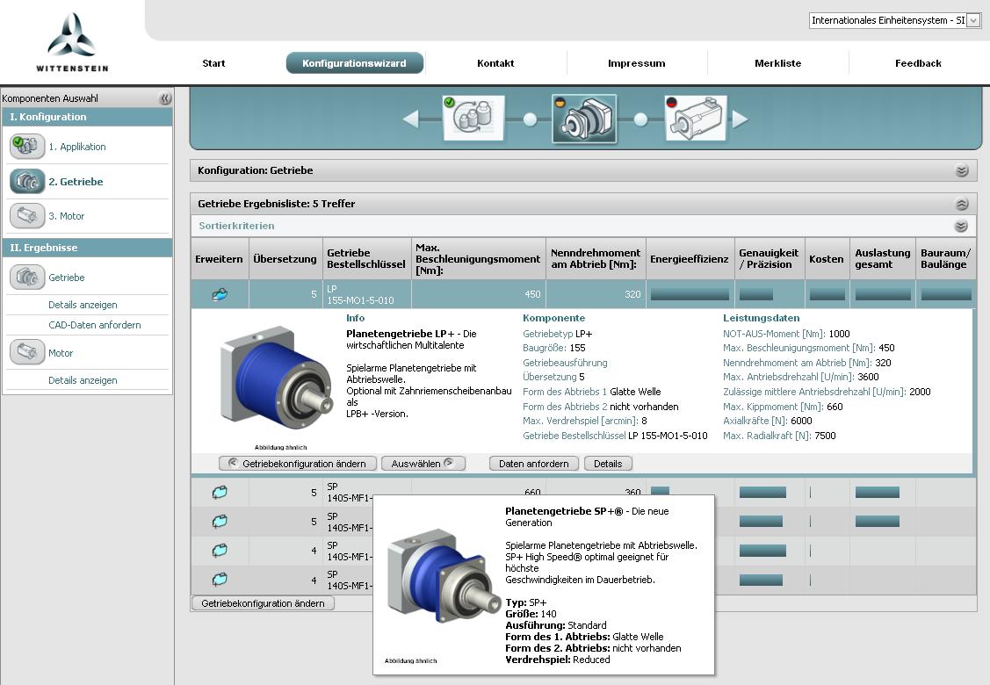Click application step icon in wizard bar
Screen dimensions: 990x685
pos(473,119)
